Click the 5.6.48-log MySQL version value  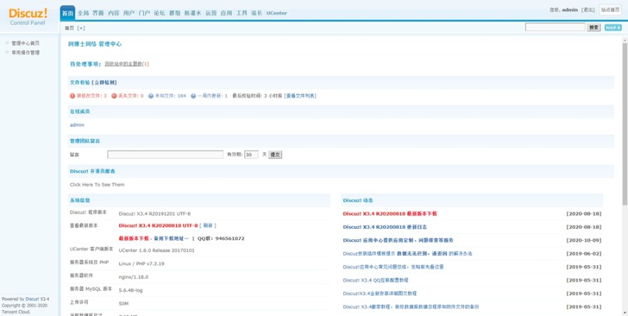click(130, 290)
